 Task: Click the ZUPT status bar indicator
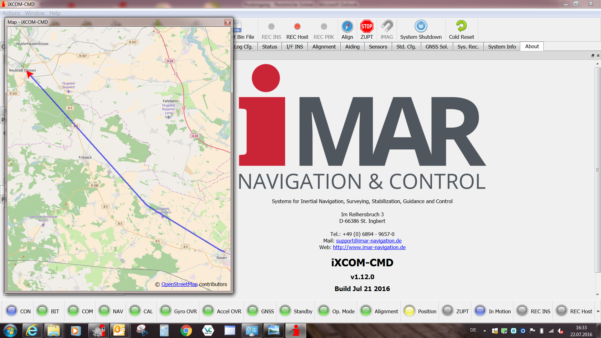[448, 311]
